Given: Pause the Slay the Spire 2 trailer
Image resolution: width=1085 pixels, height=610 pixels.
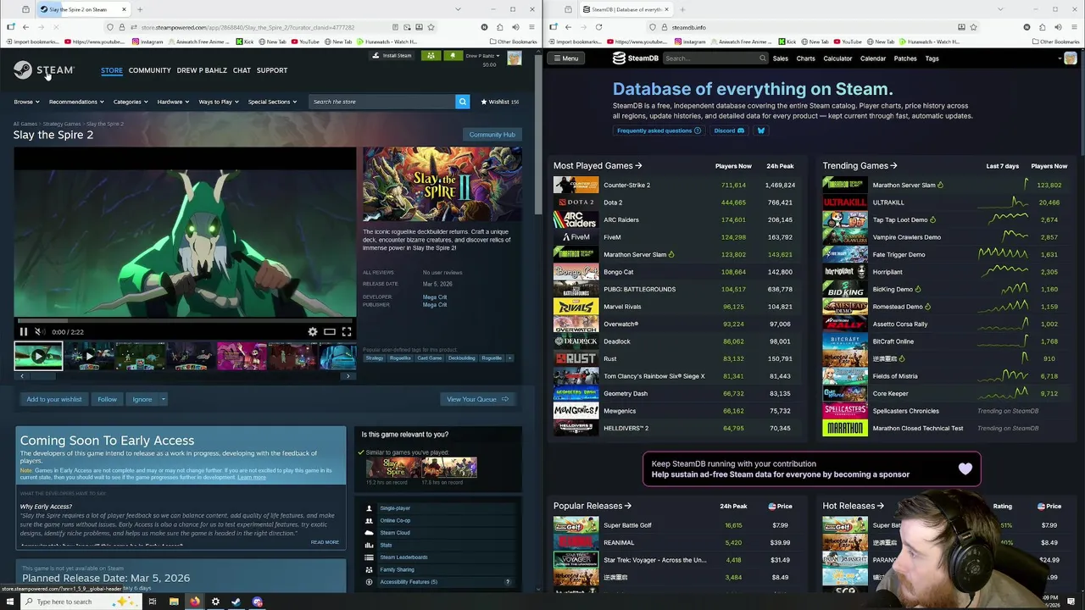Looking at the screenshot, I should 24,332.
